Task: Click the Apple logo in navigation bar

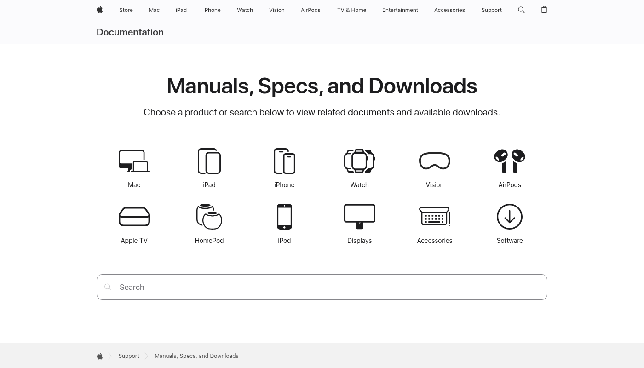Action: tap(100, 10)
